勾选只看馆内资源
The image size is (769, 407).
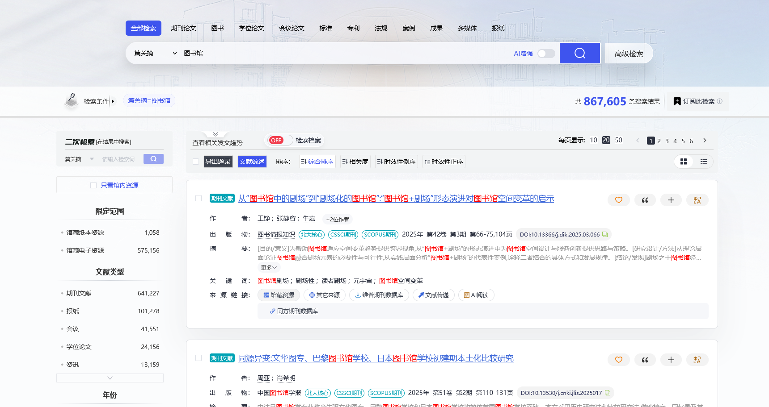[x=93, y=185]
